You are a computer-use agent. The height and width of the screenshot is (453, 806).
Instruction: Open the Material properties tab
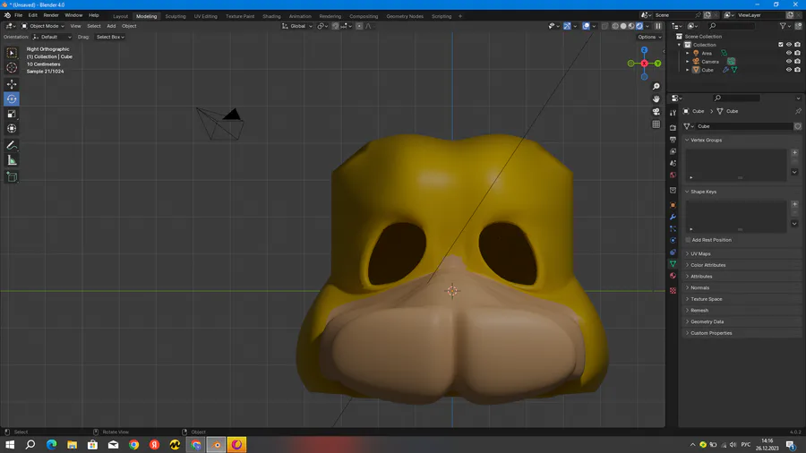click(673, 276)
